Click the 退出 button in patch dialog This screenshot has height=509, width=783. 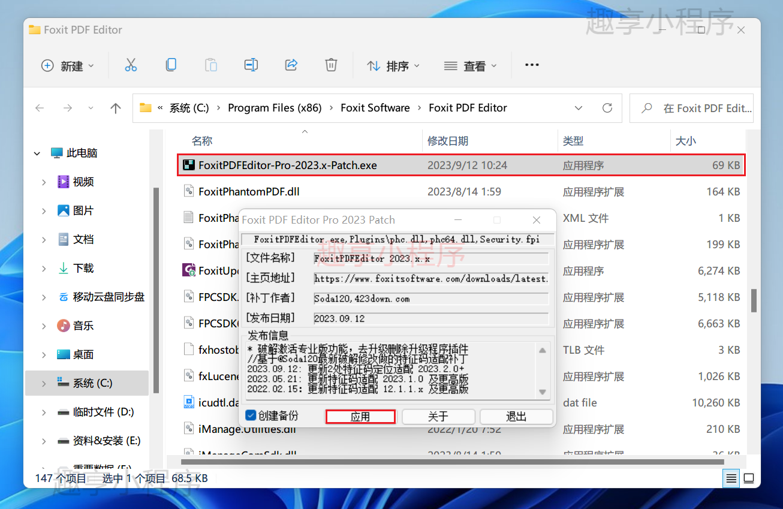tap(516, 417)
